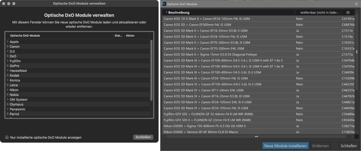The width and height of the screenshot is (361, 151).
Task: Select 5D Mark III EF100-400mm with EF 1.4x II row
Action: [259, 60]
